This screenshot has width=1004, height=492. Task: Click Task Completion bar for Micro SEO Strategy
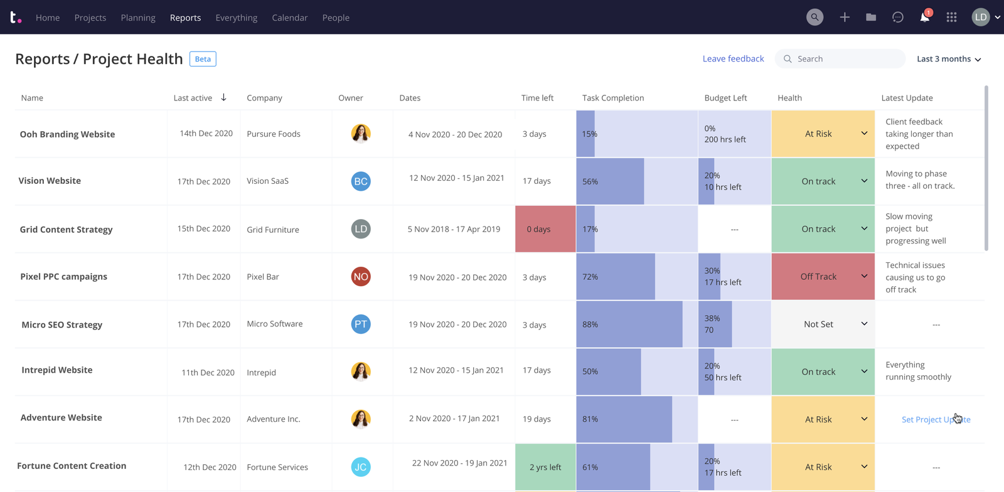(629, 324)
